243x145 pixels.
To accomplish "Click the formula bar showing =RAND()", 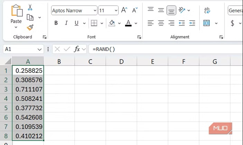I will click(166, 49).
